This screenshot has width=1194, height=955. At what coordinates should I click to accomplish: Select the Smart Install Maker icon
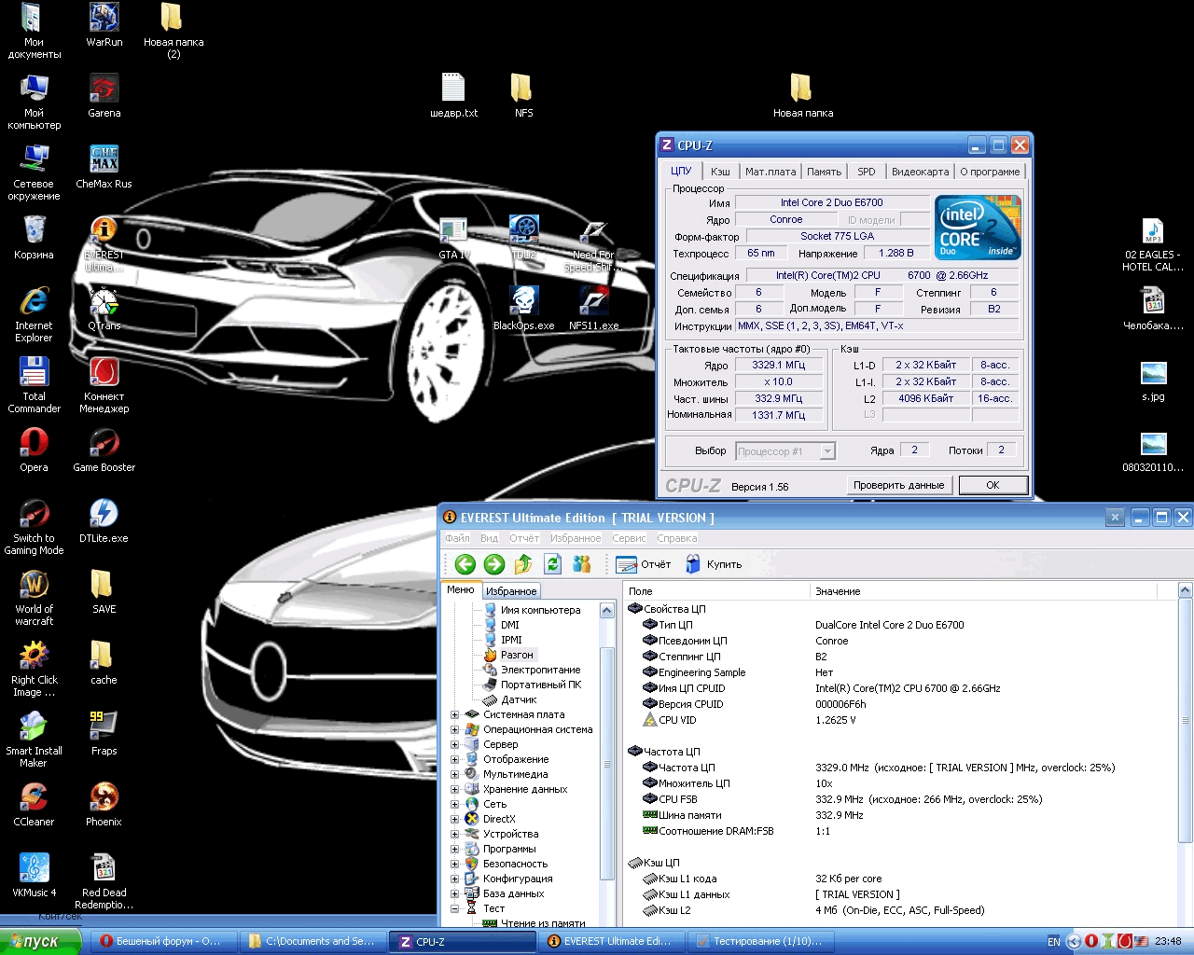(x=35, y=740)
